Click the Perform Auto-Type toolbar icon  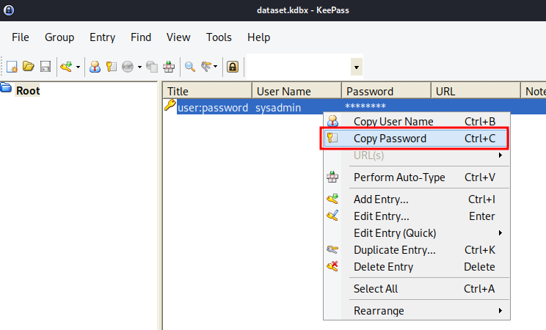coord(169,66)
